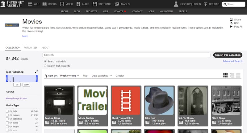The image size is (247, 133).
Task: Sort by Title
Action: [x=85, y=76]
